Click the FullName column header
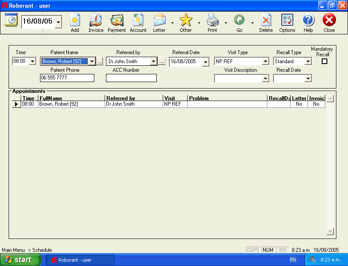Screen dimensions: 348x266 [x=71, y=98]
